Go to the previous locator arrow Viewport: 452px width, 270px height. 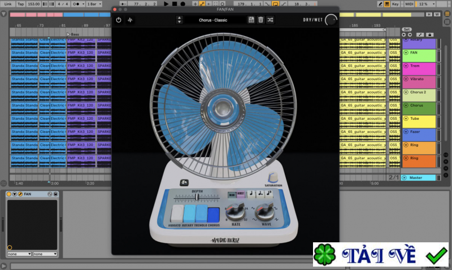point(403,34)
